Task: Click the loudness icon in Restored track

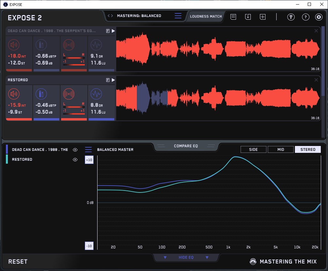Action: point(14,94)
